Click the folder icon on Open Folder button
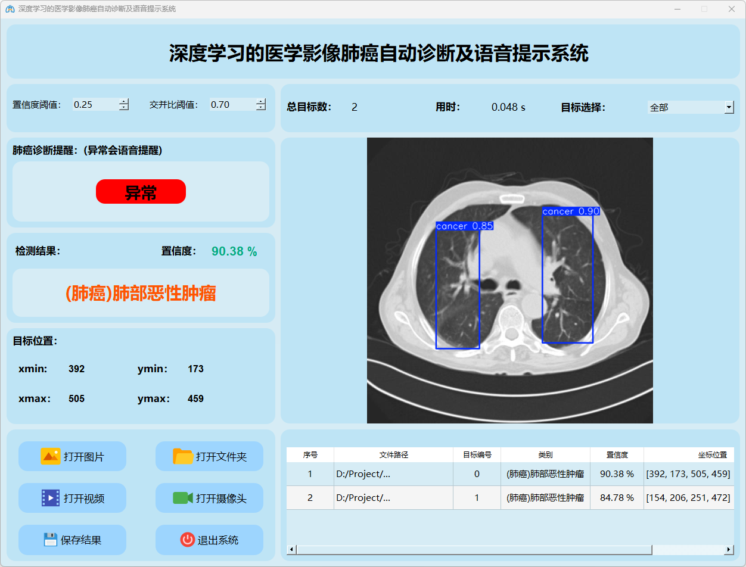This screenshot has width=746, height=567. (x=183, y=456)
